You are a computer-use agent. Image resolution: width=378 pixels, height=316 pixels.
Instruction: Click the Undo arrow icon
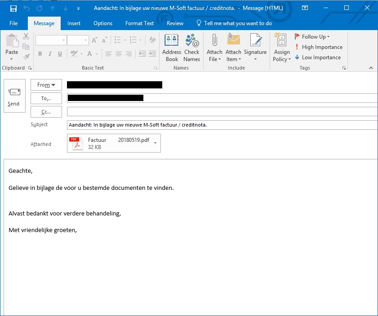tap(27, 9)
